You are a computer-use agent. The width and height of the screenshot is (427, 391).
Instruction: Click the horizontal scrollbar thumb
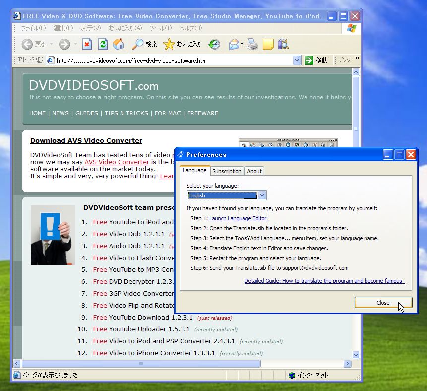tap(141, 364)
